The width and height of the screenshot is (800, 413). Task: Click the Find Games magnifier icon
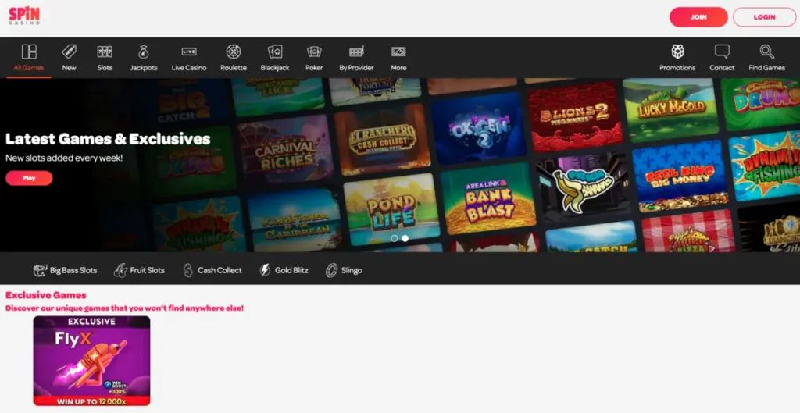[x=767, y=52]
